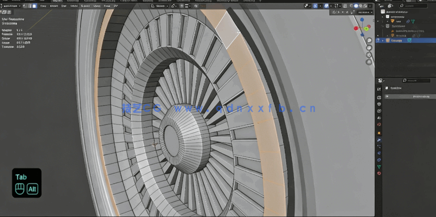Switch to solid viewport shading

click(356, 6)
